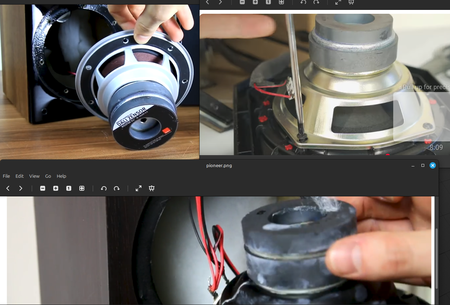Start slideshow in pioneer.png window
The height and width of the screenshot is (305, 450).
pos(152,188)
